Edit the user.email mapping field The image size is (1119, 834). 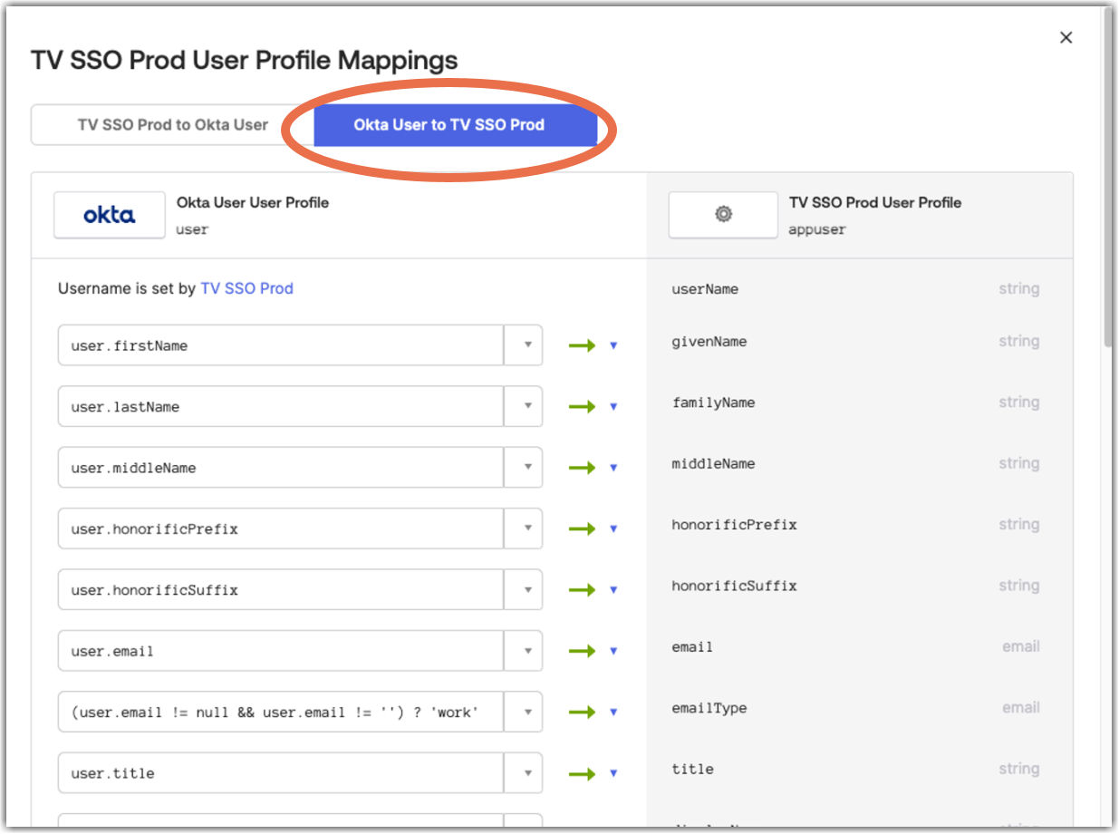click(281, 651)
